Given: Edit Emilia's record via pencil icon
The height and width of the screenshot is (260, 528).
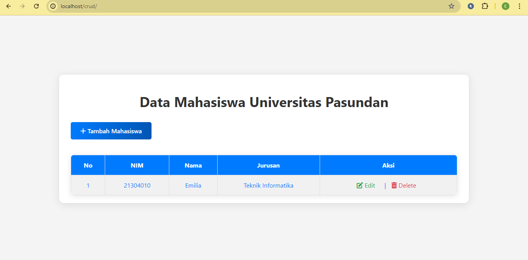Looking at the screenshot, I should tap(360, 186).
